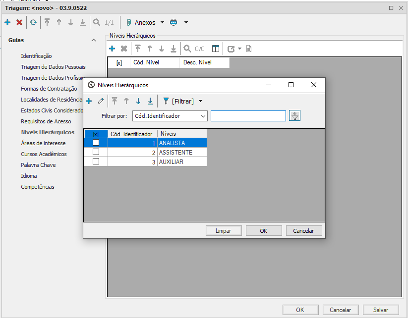Check the box for ANALISTA row

pyautogui.click(x=96, y=143)
